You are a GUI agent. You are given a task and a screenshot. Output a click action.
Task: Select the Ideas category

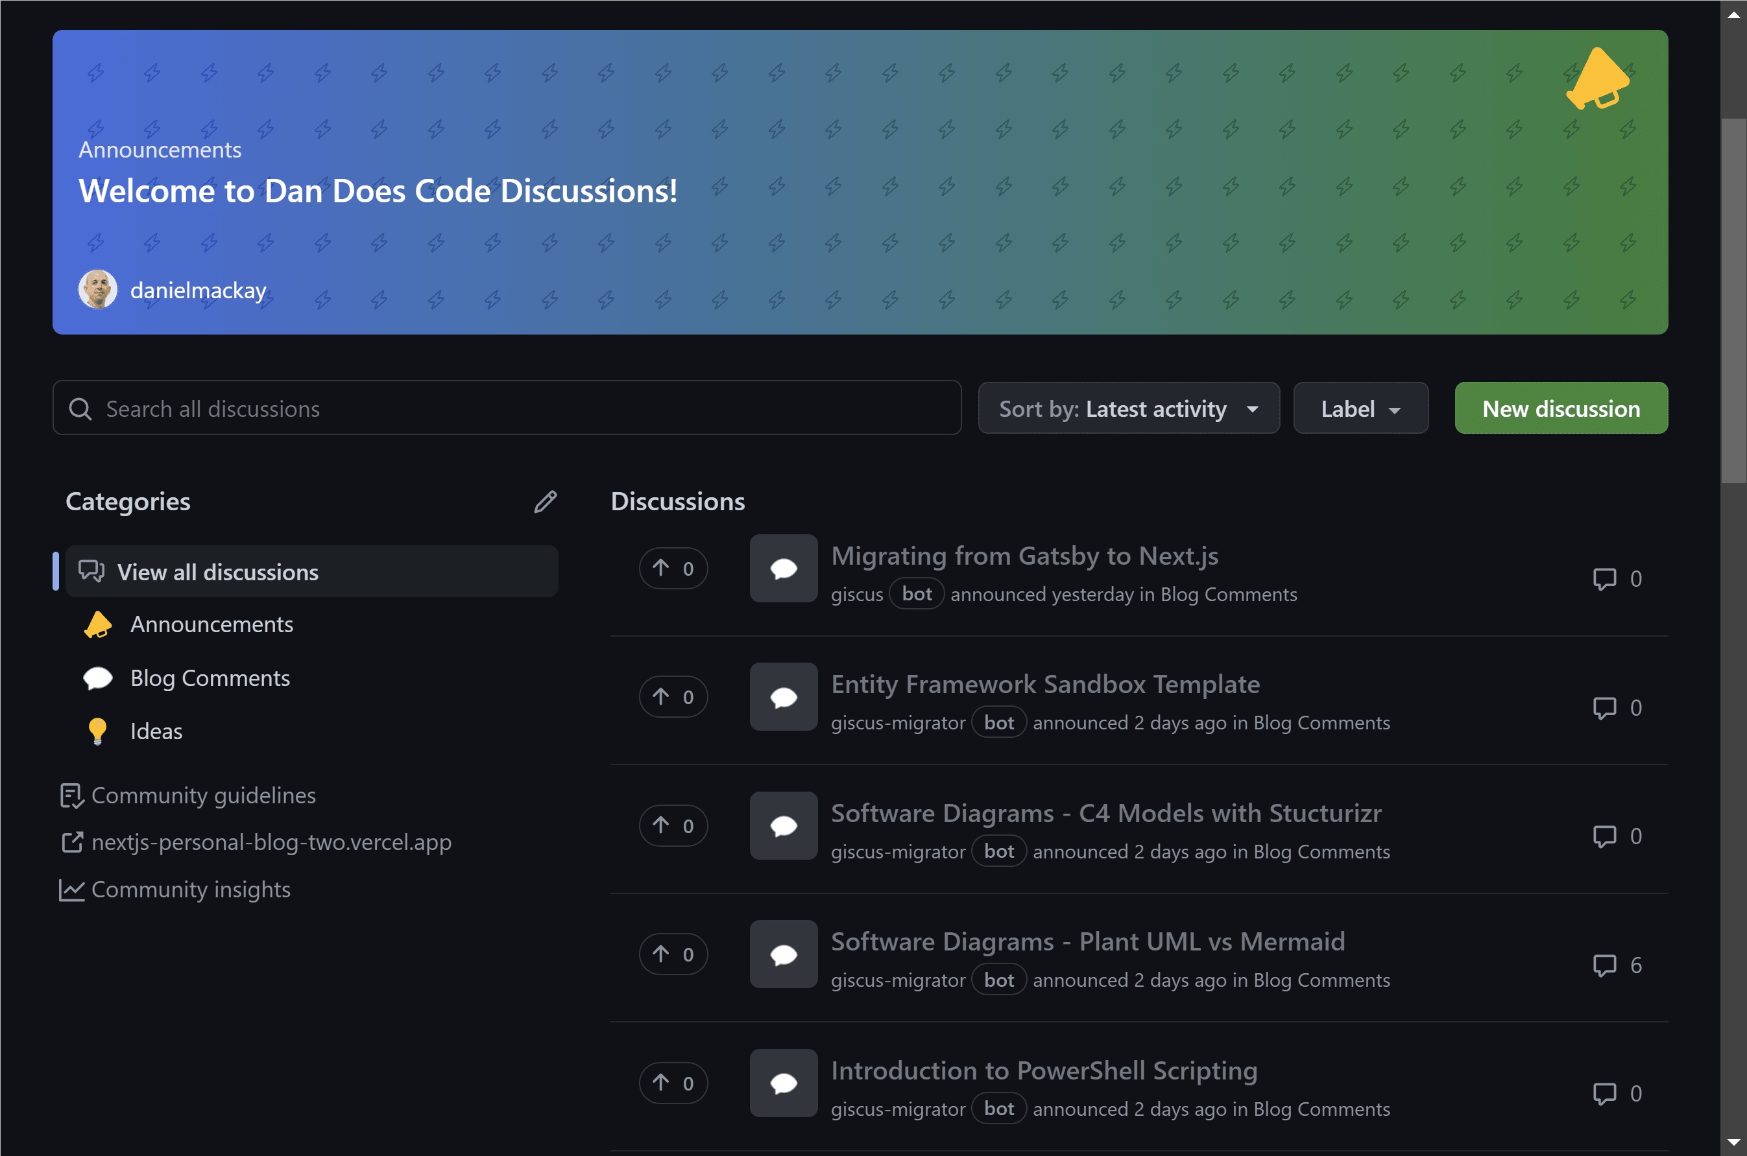tap(156, 731)
